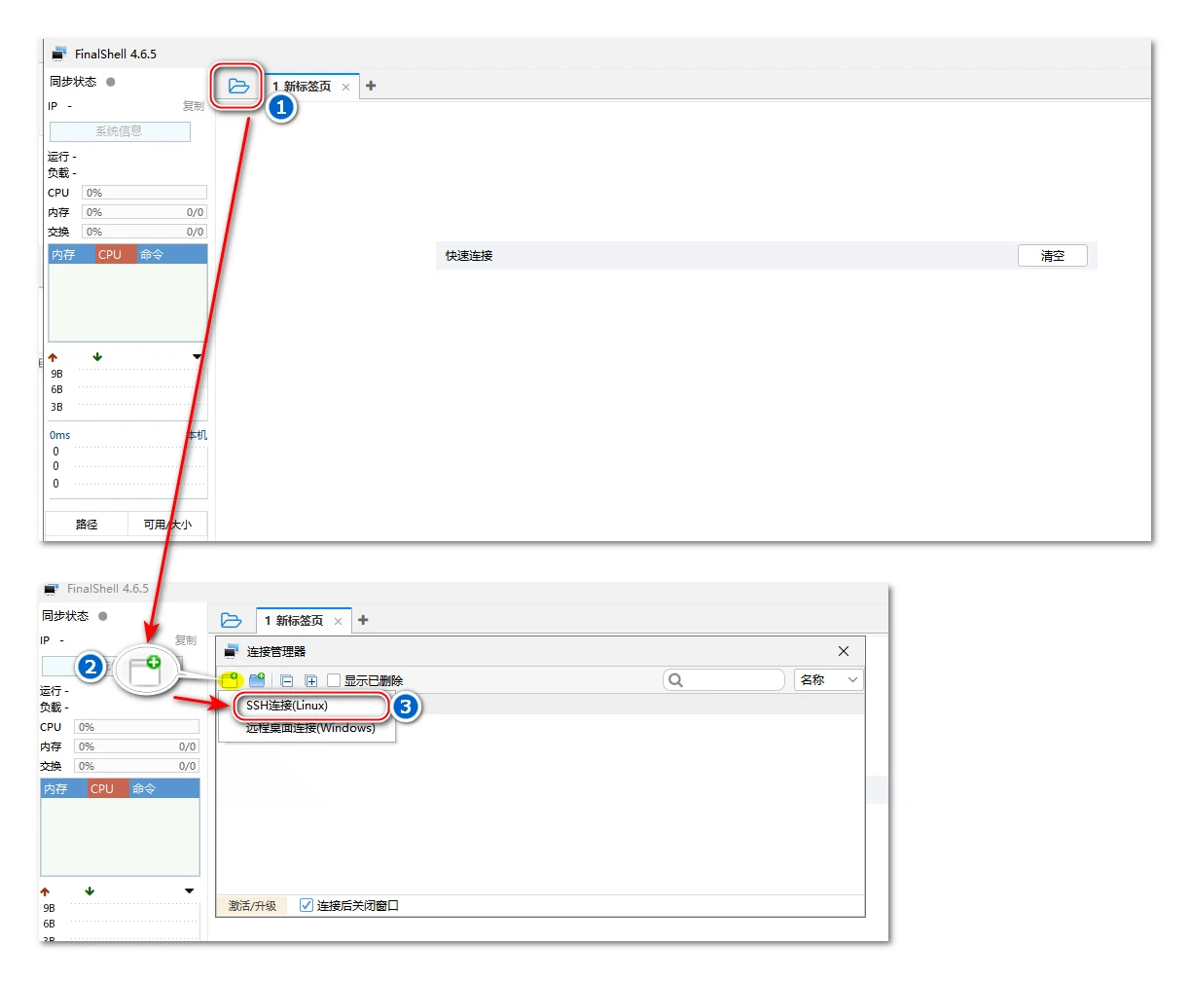The width and height of the screenshot is (1191, 981).
Task: Click the CPU usage bar in the upper window
Action: click(144, 193)
